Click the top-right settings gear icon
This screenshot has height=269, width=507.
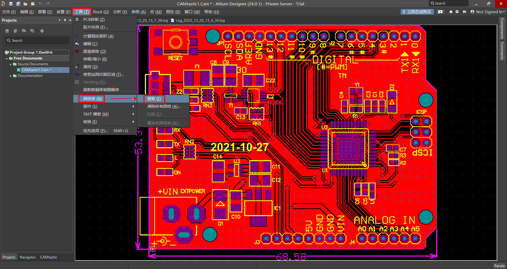click(x=457, y=12)
